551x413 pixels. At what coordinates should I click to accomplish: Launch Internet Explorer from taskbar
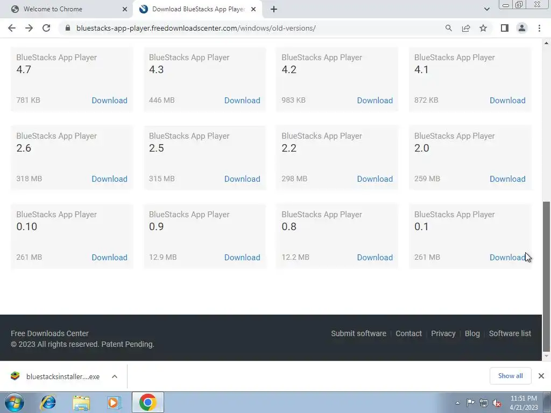(x=48, y=402)
